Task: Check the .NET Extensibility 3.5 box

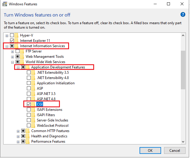Action: 29,73
